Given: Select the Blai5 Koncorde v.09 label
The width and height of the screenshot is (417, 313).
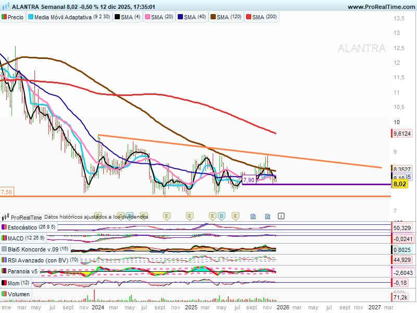Looking at the screenshot, I should [x=38, y=249].
